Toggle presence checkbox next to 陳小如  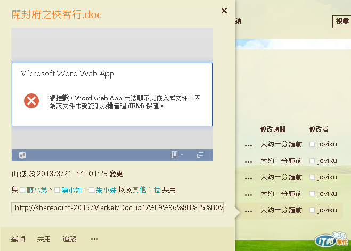tap(57, 190)
